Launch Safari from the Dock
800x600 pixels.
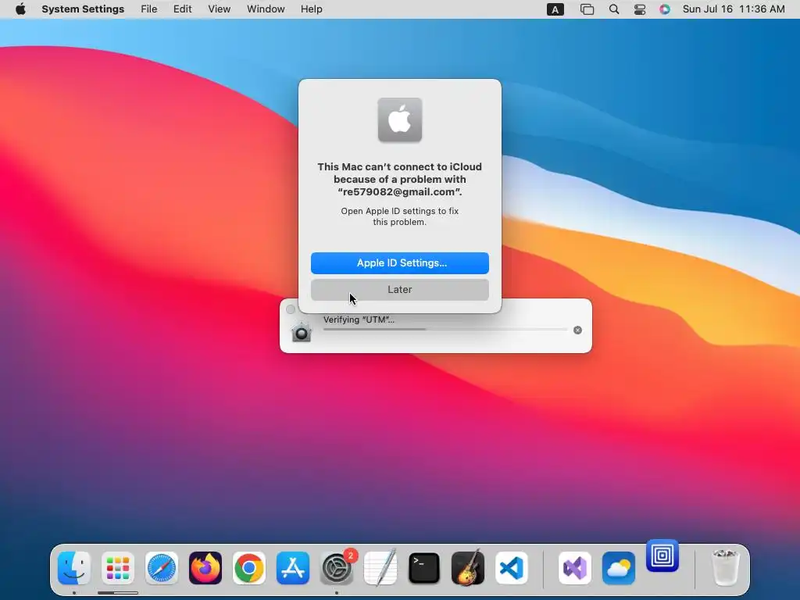coord(162,568)
